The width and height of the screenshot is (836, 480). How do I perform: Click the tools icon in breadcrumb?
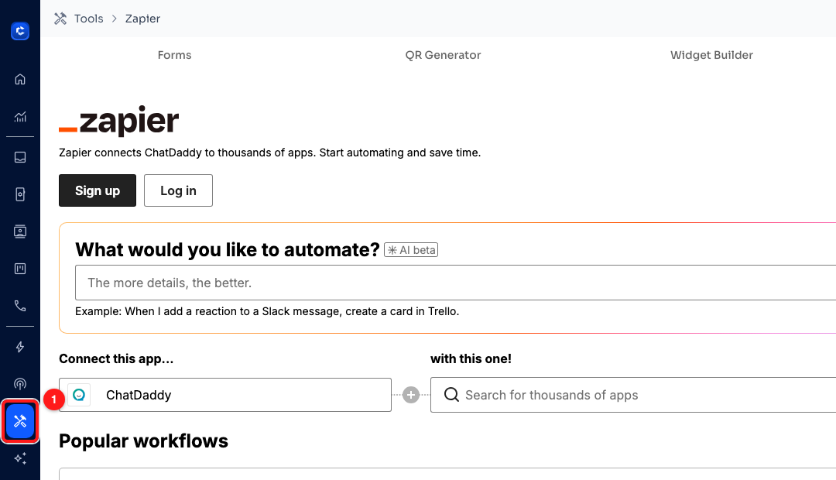60,19
